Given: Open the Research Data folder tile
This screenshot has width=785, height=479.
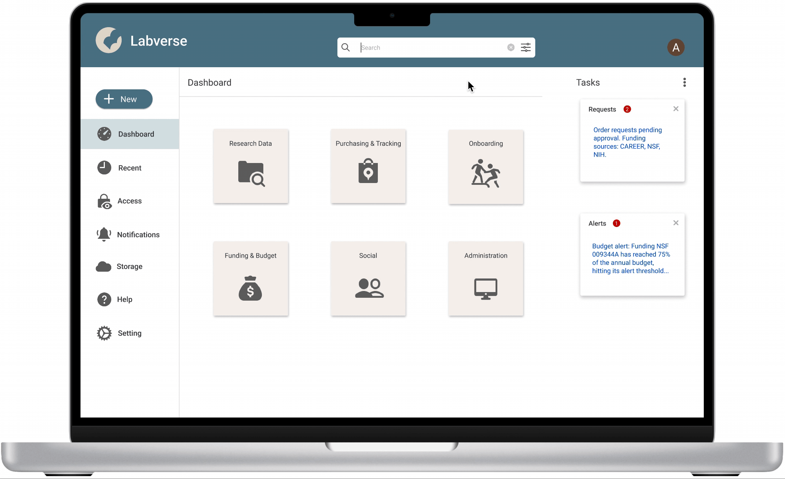Looking at the screenshot, I should pyautogui.click(x=250, y=167).
